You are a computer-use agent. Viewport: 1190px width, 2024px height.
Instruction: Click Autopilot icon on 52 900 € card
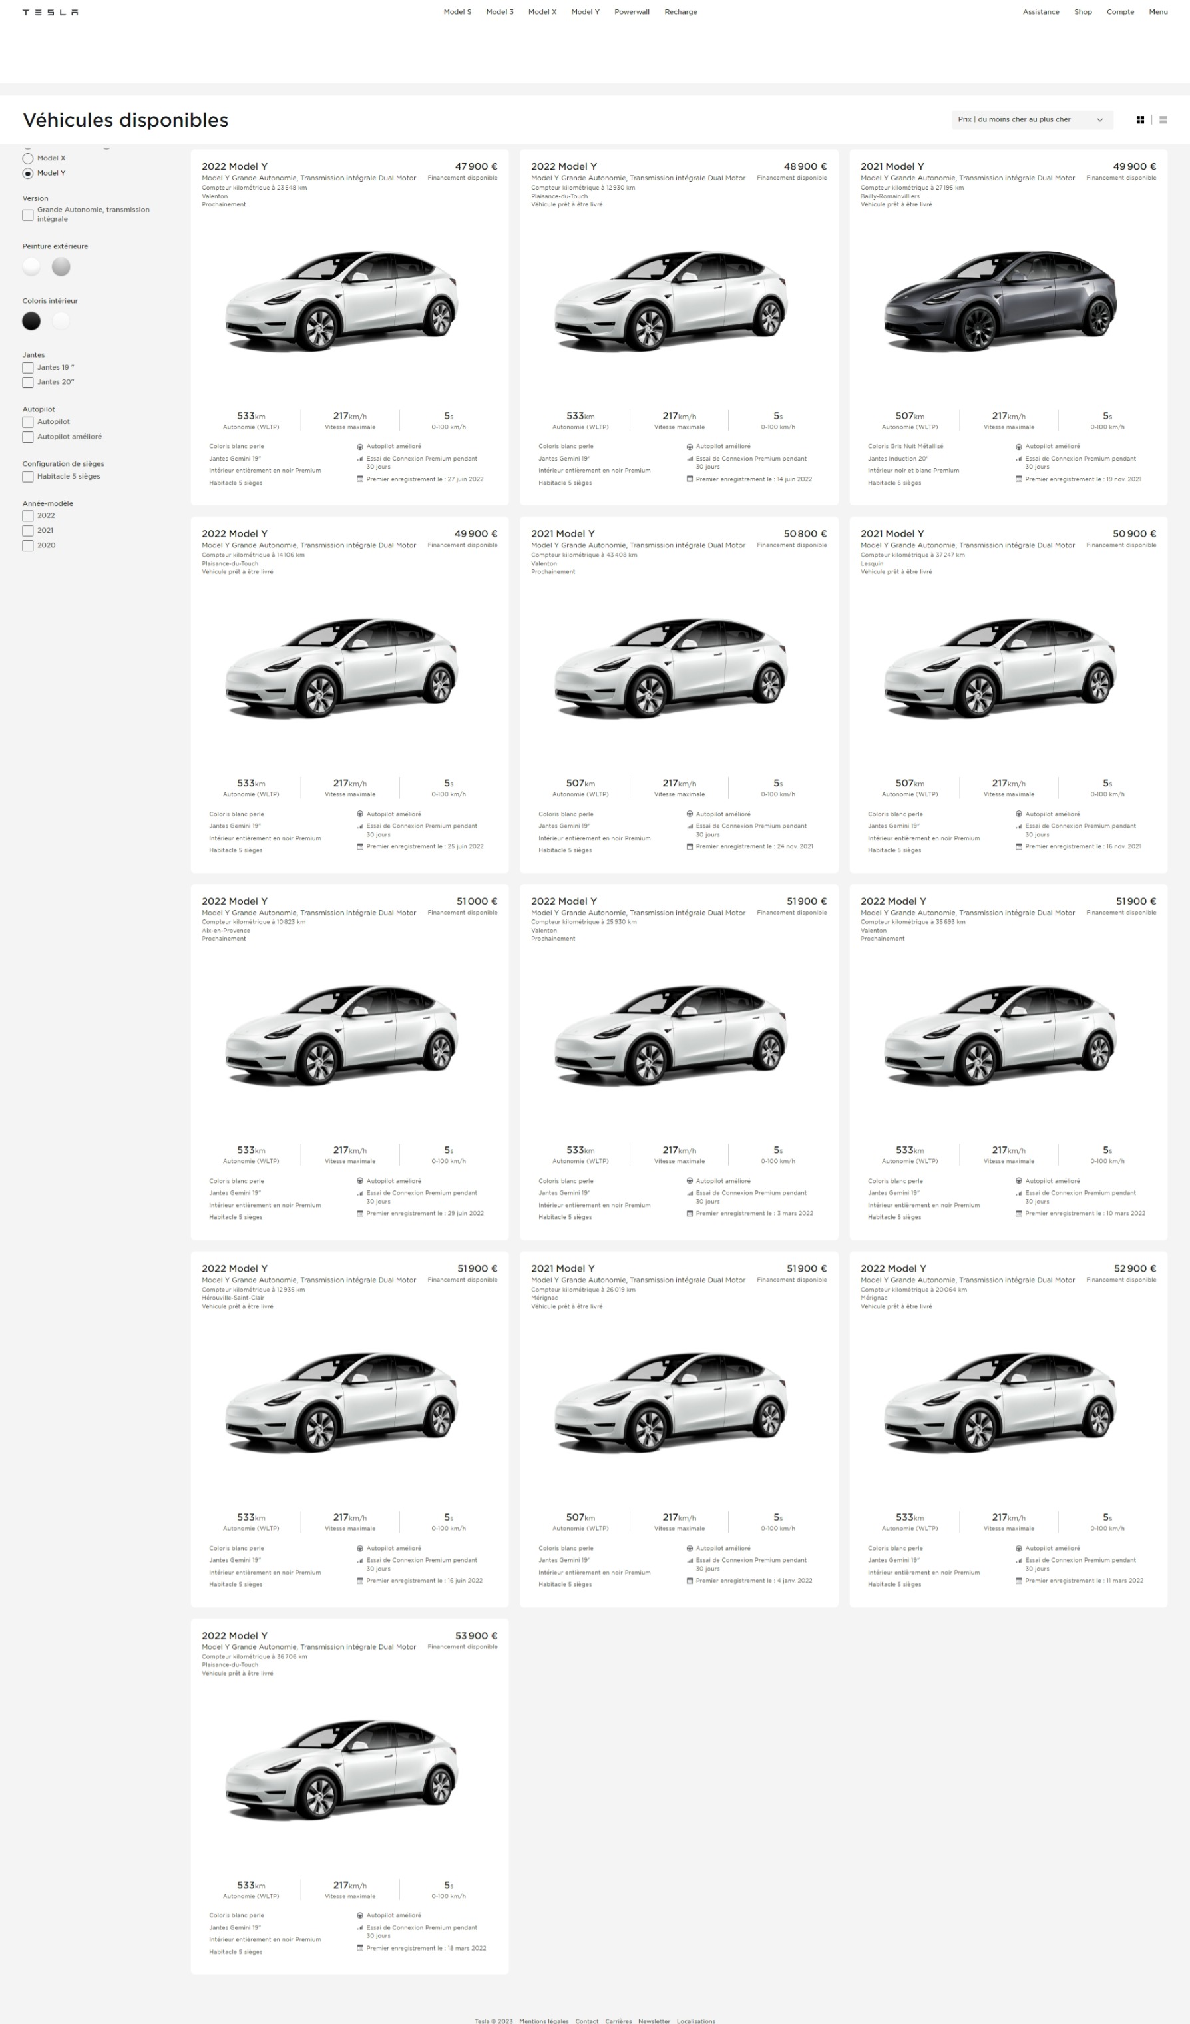point(1018,1549)
